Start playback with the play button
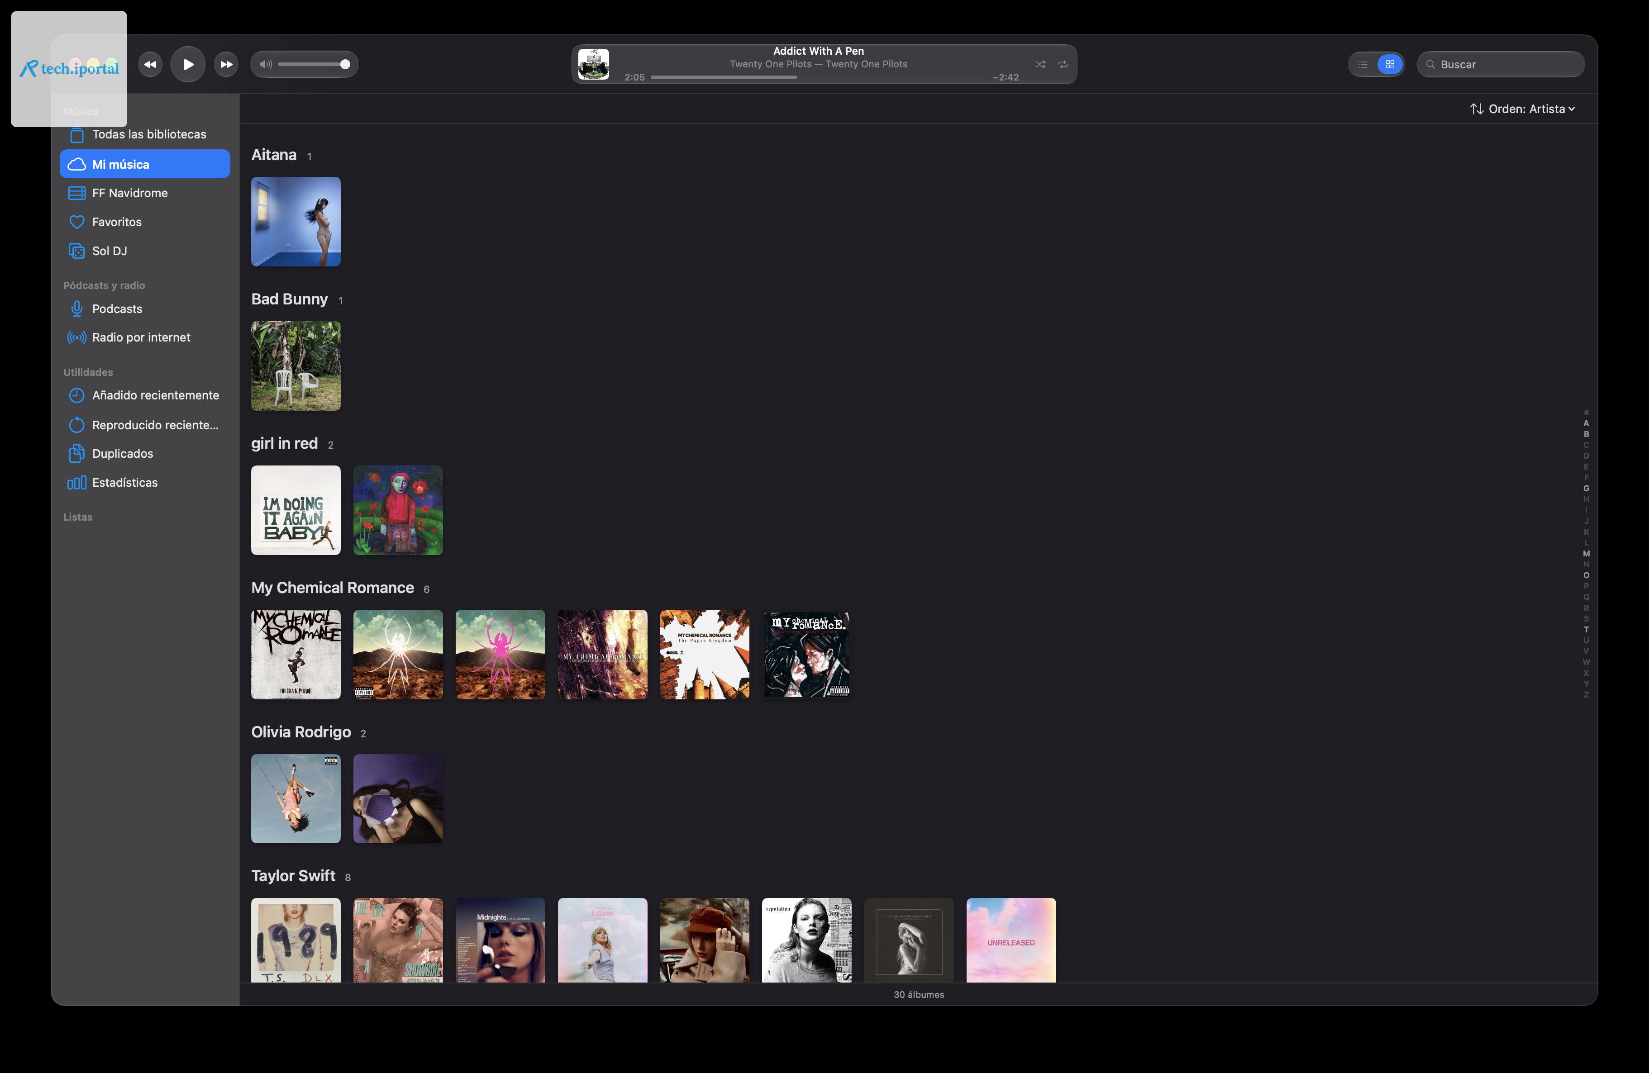1649x1073 pixels. pos(188,64)
